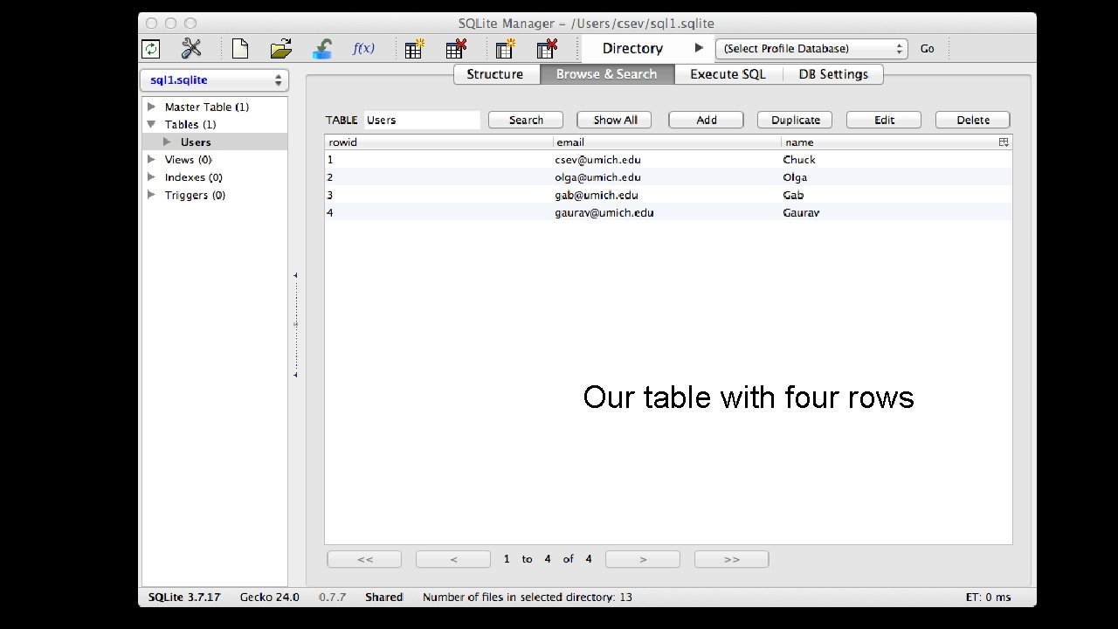
Task: Import data using the blue import icon
Action: 322,49
